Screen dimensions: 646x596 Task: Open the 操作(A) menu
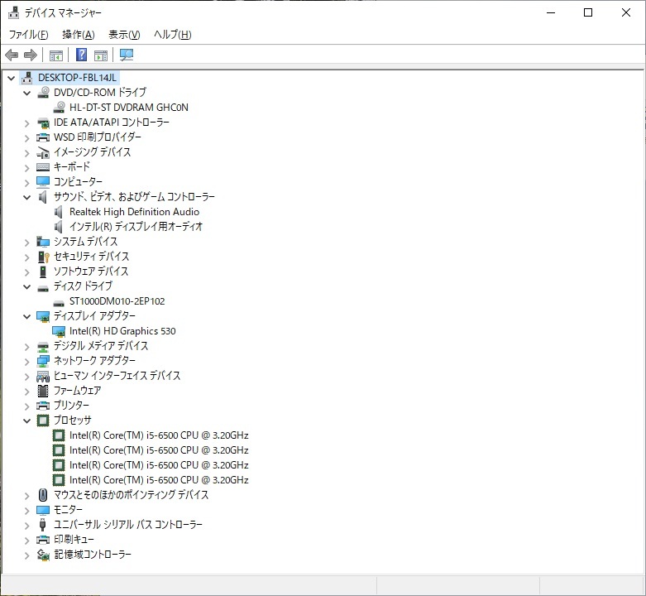coord(78,35)
